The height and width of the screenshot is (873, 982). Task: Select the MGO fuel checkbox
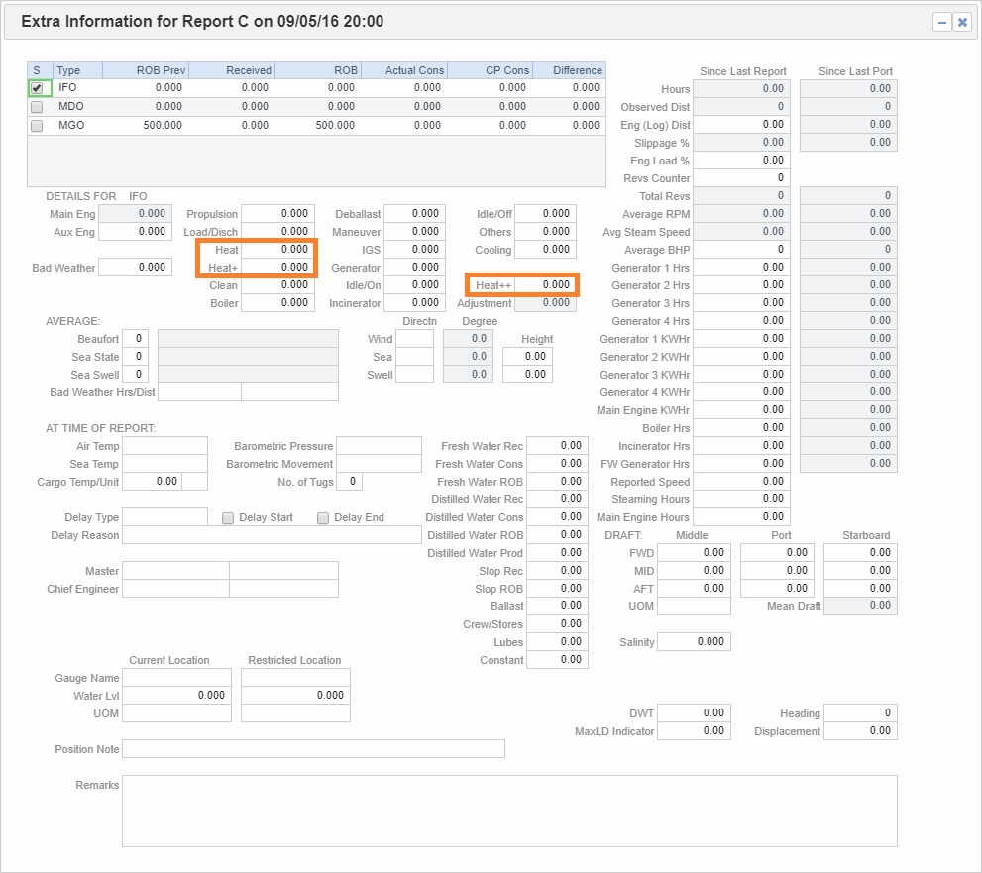[37, 126]
